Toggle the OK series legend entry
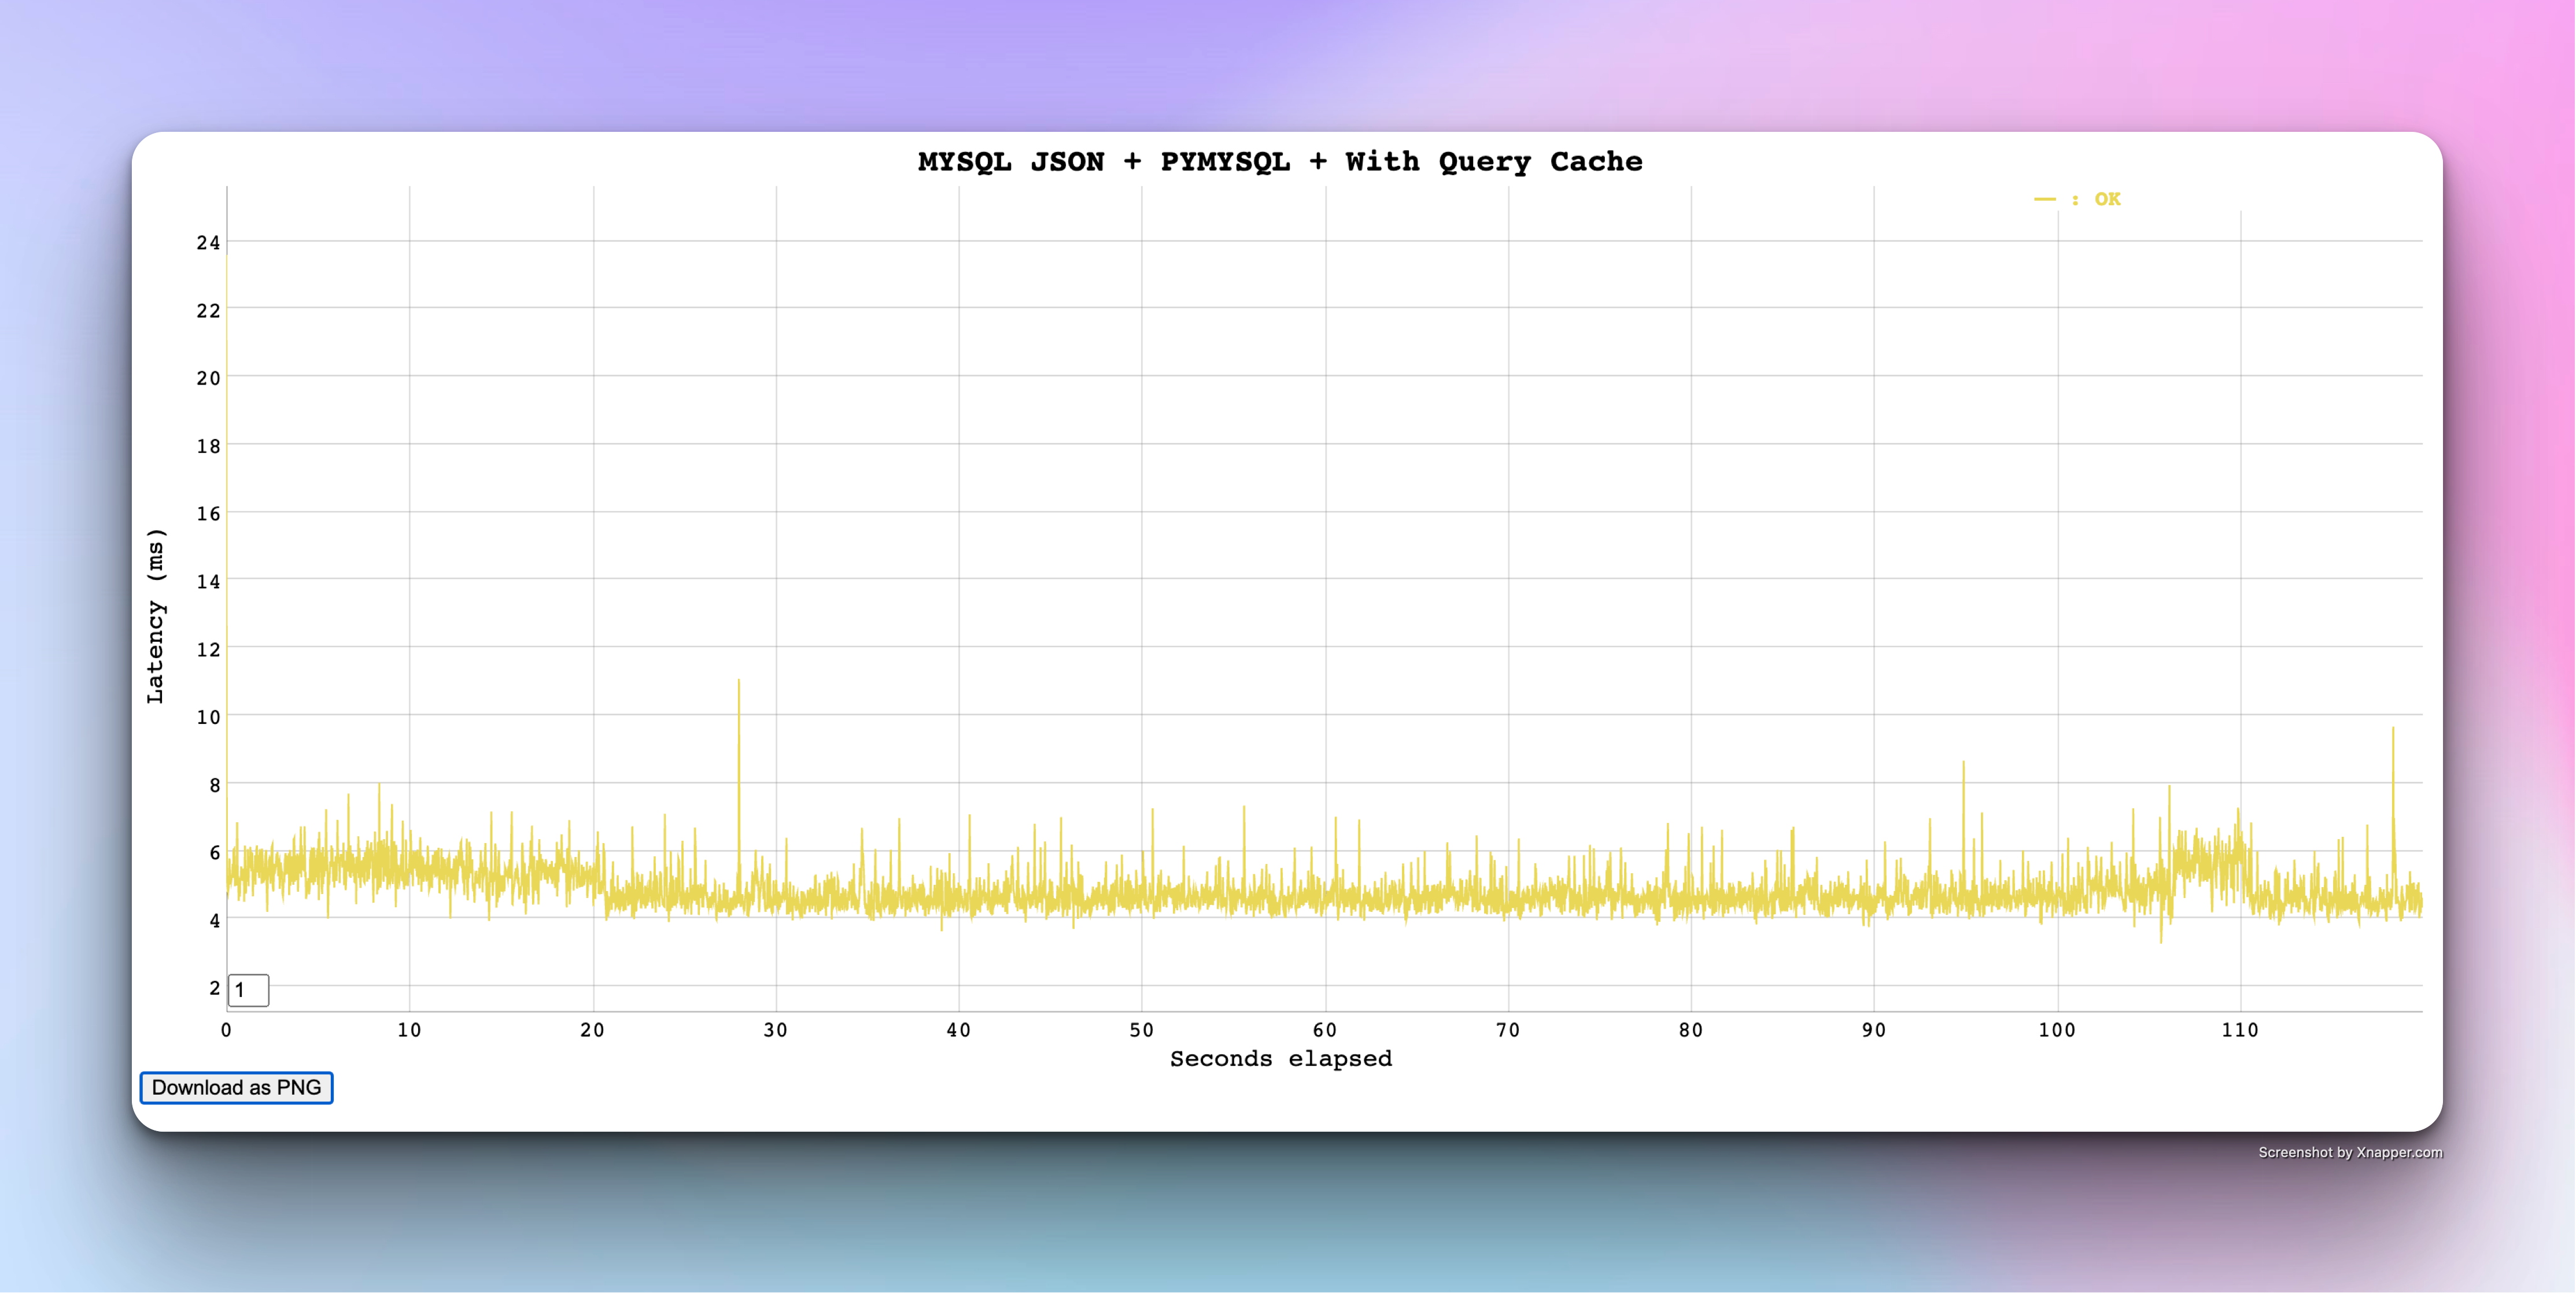2576x1293 pixels. [x=2077, y=199]
